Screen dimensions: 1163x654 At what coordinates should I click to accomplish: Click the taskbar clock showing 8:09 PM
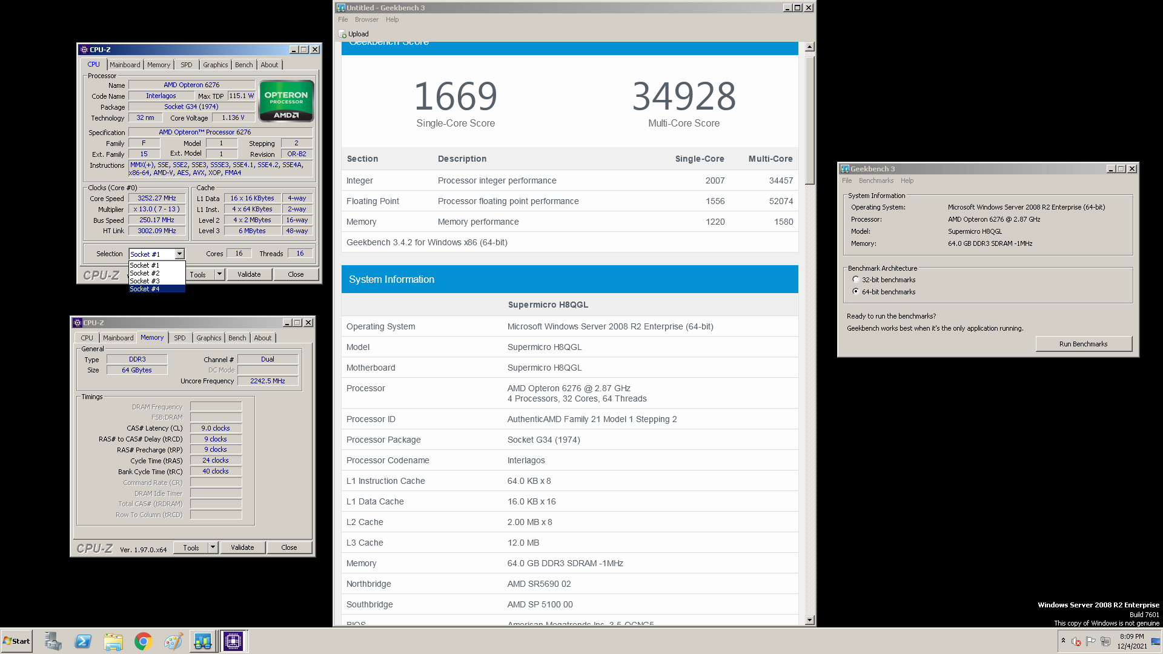[x=1132, y=641]
